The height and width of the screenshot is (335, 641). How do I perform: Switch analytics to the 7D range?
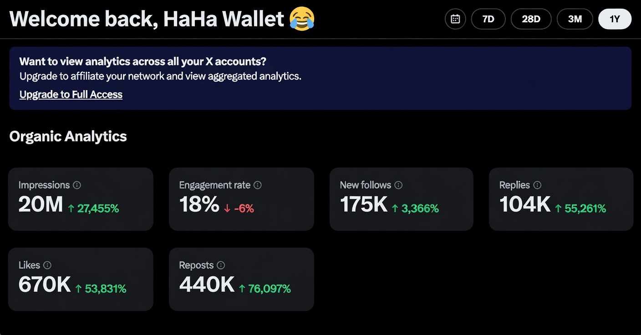488,19
